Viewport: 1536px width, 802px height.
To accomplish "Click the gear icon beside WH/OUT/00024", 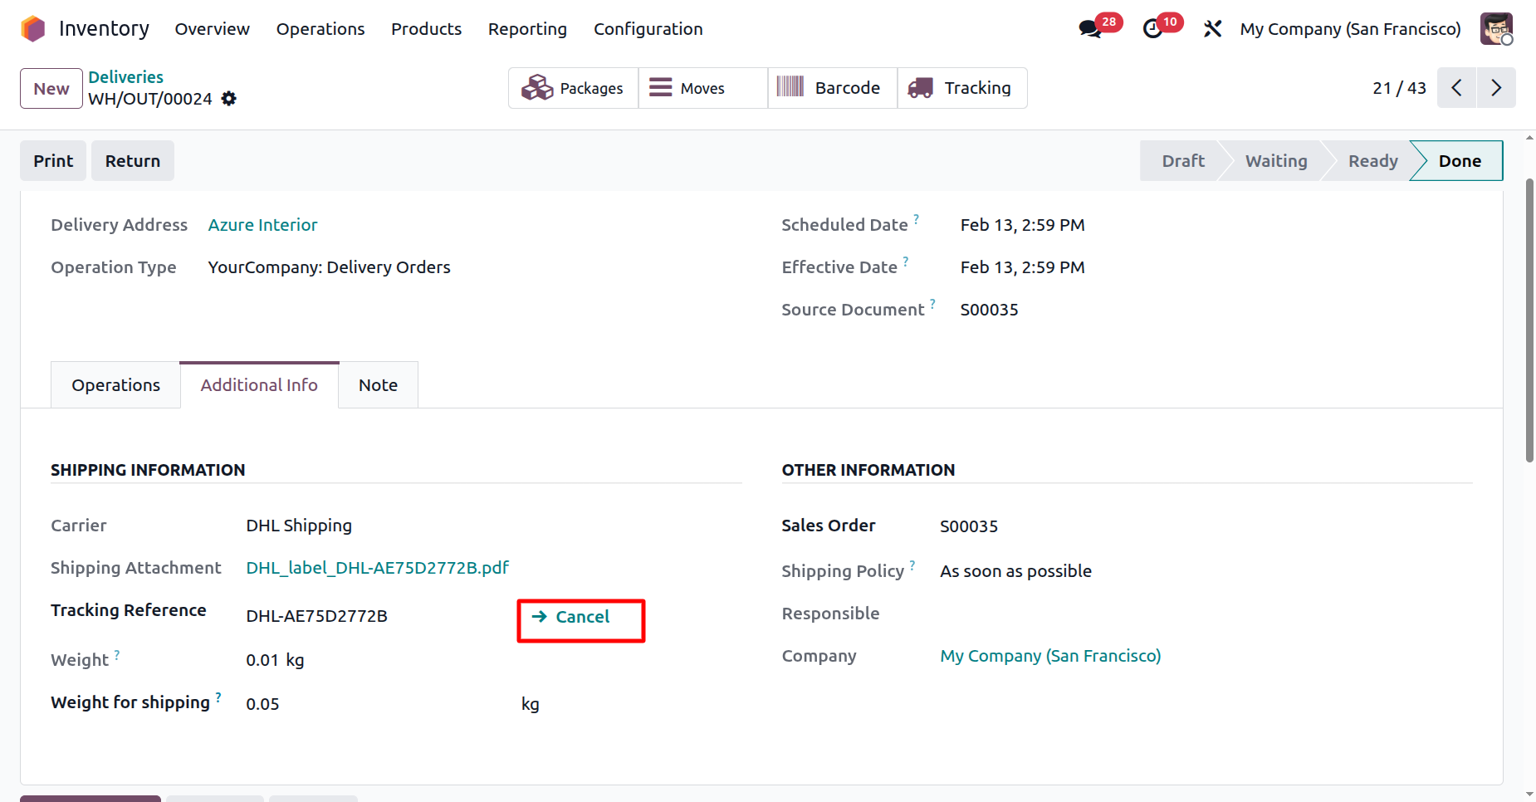I will click(229, 99).
